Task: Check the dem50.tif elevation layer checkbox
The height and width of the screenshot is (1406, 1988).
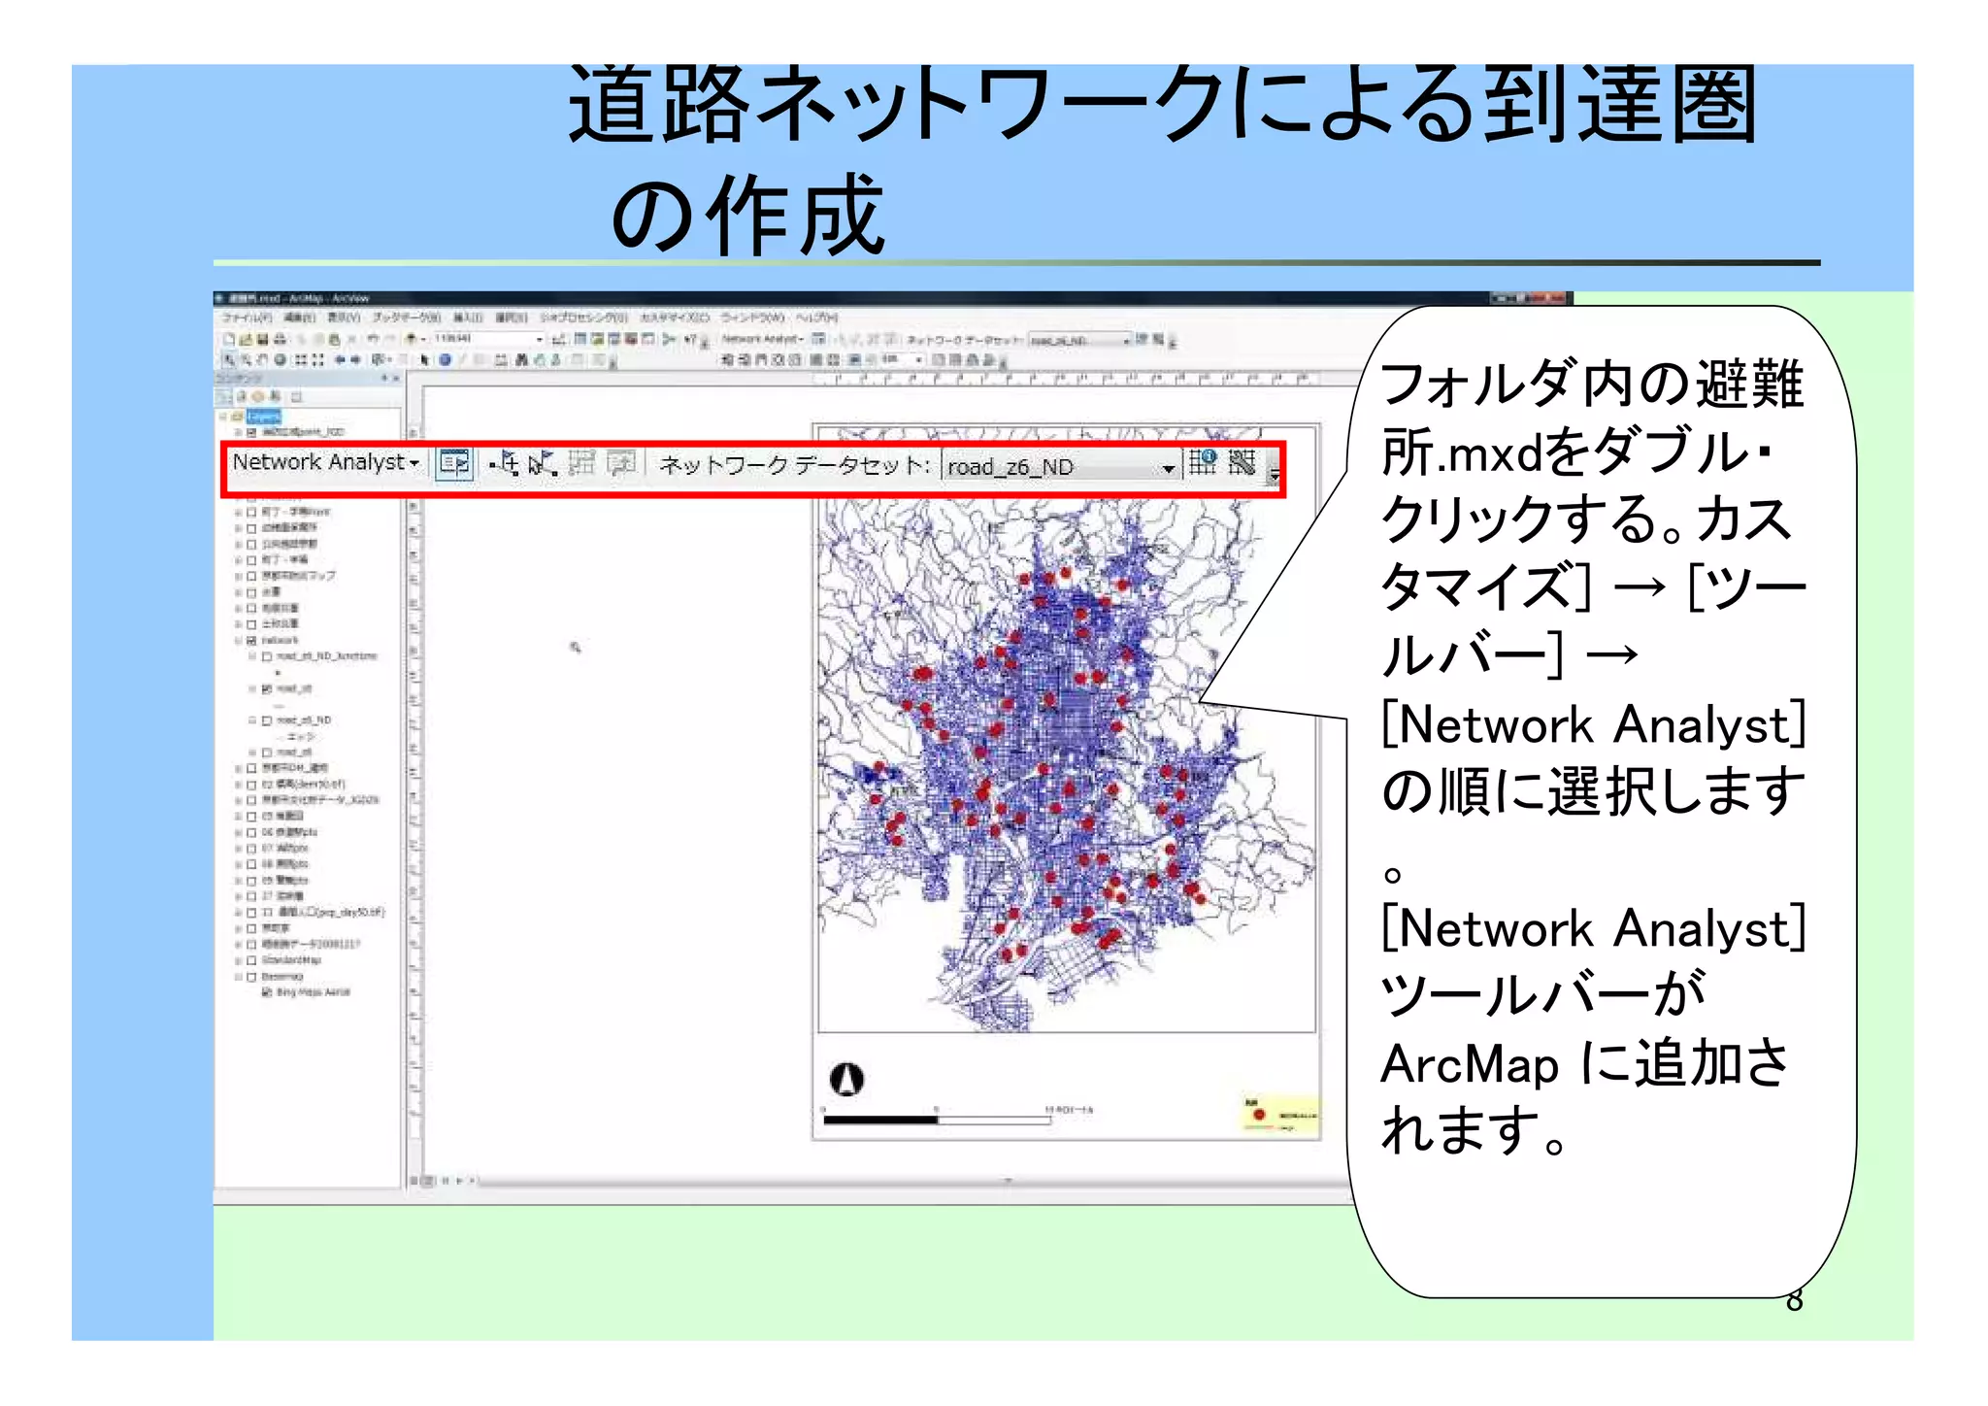Action: [x=251, y=785]
